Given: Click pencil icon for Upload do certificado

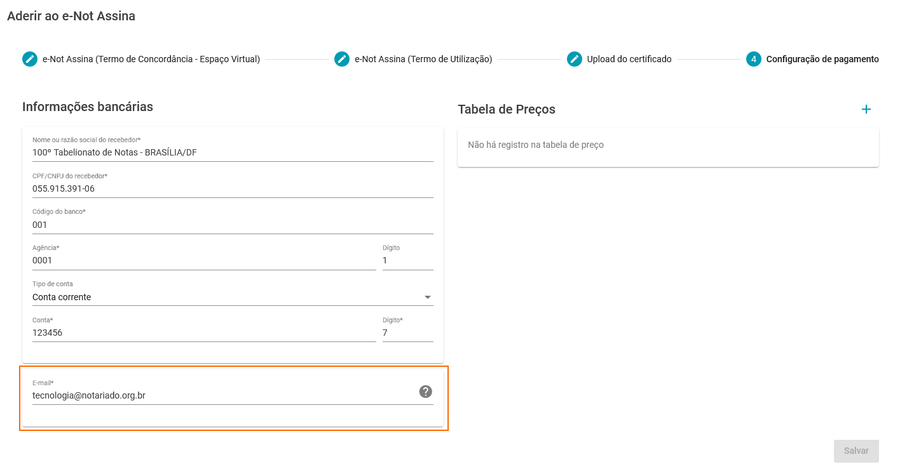Looking at the screenshot, I should tap(575, 59).
